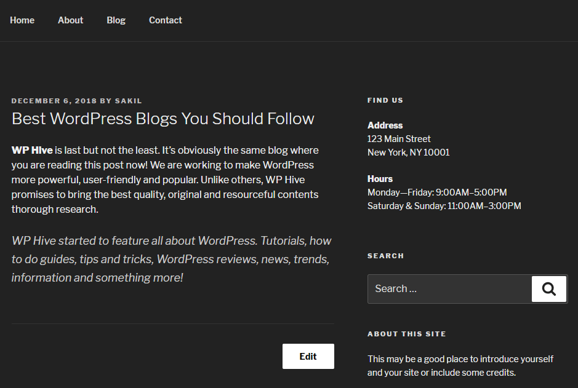
Task: Click the Edit button below the post
Action: click(308, 357)
